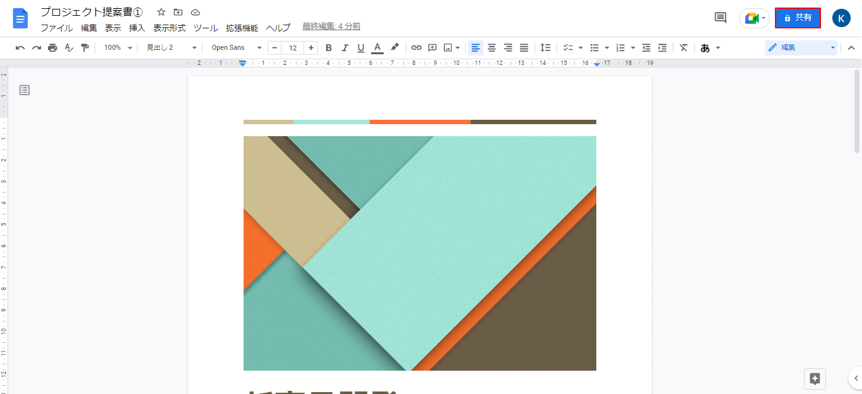Viewport: 862px width, 394px height.
Task: Star the document プロジェクト提案書①
Action: [x=161, y=12]
